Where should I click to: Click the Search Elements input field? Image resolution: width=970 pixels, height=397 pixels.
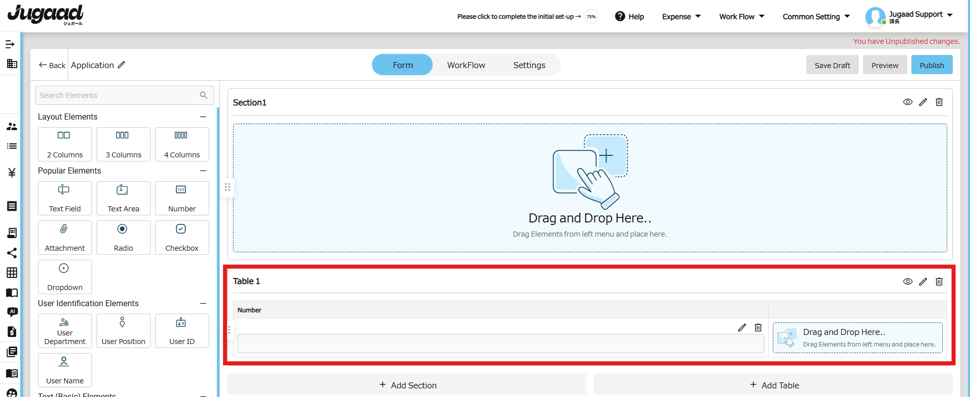[119, 95]
